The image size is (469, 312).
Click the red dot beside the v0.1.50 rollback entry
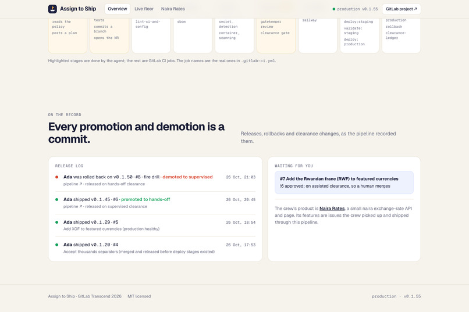57,177
